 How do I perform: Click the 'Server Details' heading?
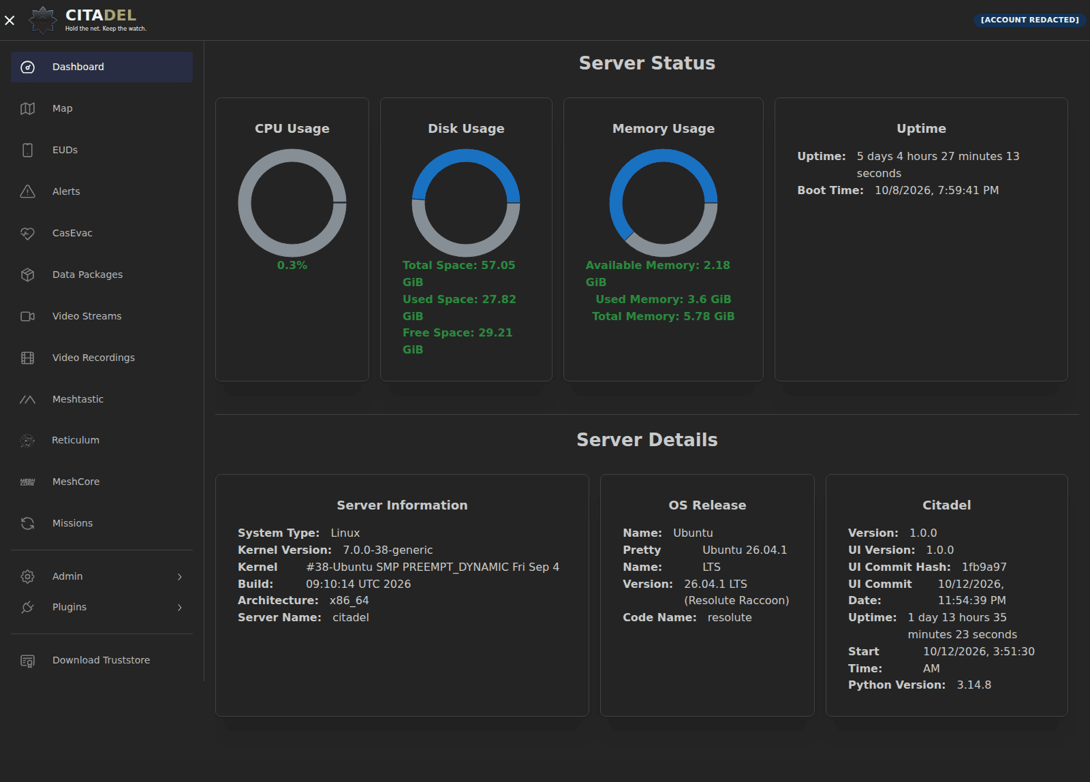647,440
